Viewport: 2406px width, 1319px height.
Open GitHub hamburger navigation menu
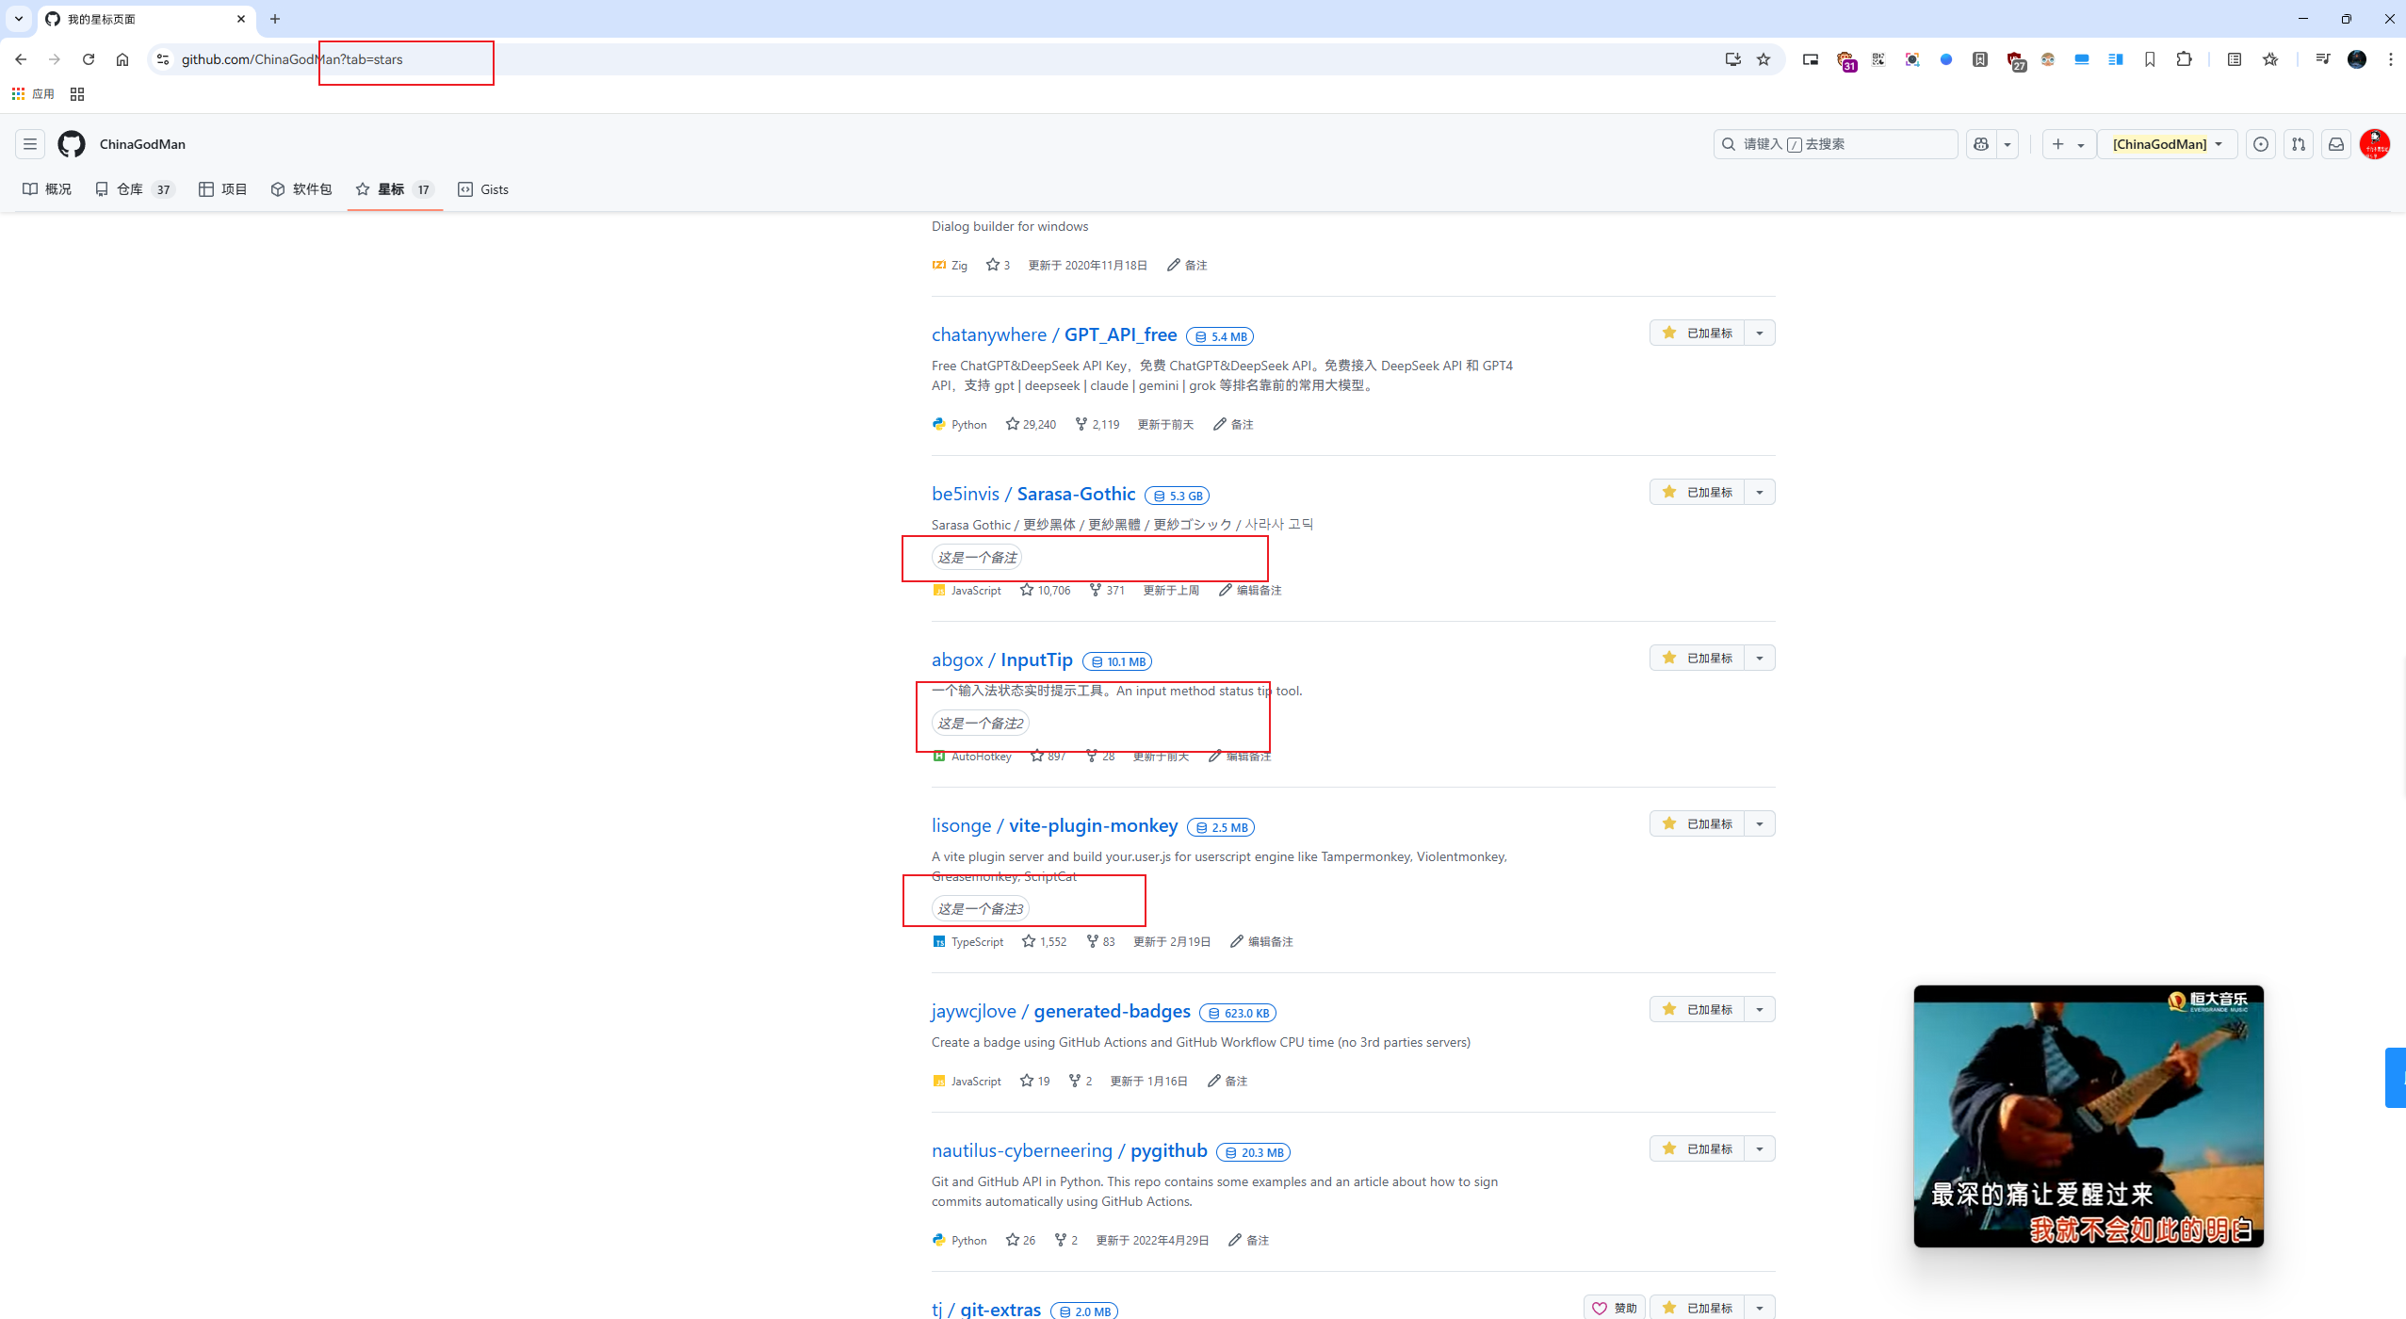[x=30, y=144]
